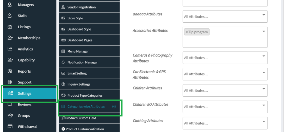Click the Capability user icon
This screenshot has width=287, height=132.
(x=10, y=60)
